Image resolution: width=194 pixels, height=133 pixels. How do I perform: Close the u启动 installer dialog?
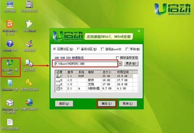pyautogui.click(x=139, y=31)
